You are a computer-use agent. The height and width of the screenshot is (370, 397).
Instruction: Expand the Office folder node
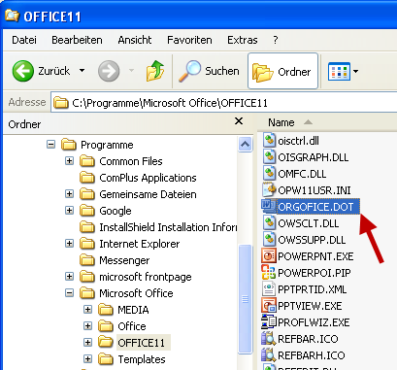[87, 326]
